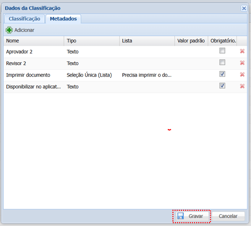This screenshot has height=226, width=251.
Task: Switch to the Classificação tab
Action: (x=24, y=18)
